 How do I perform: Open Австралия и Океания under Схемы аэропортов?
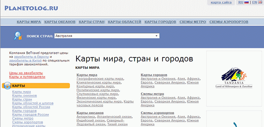[x=158, y=117]
